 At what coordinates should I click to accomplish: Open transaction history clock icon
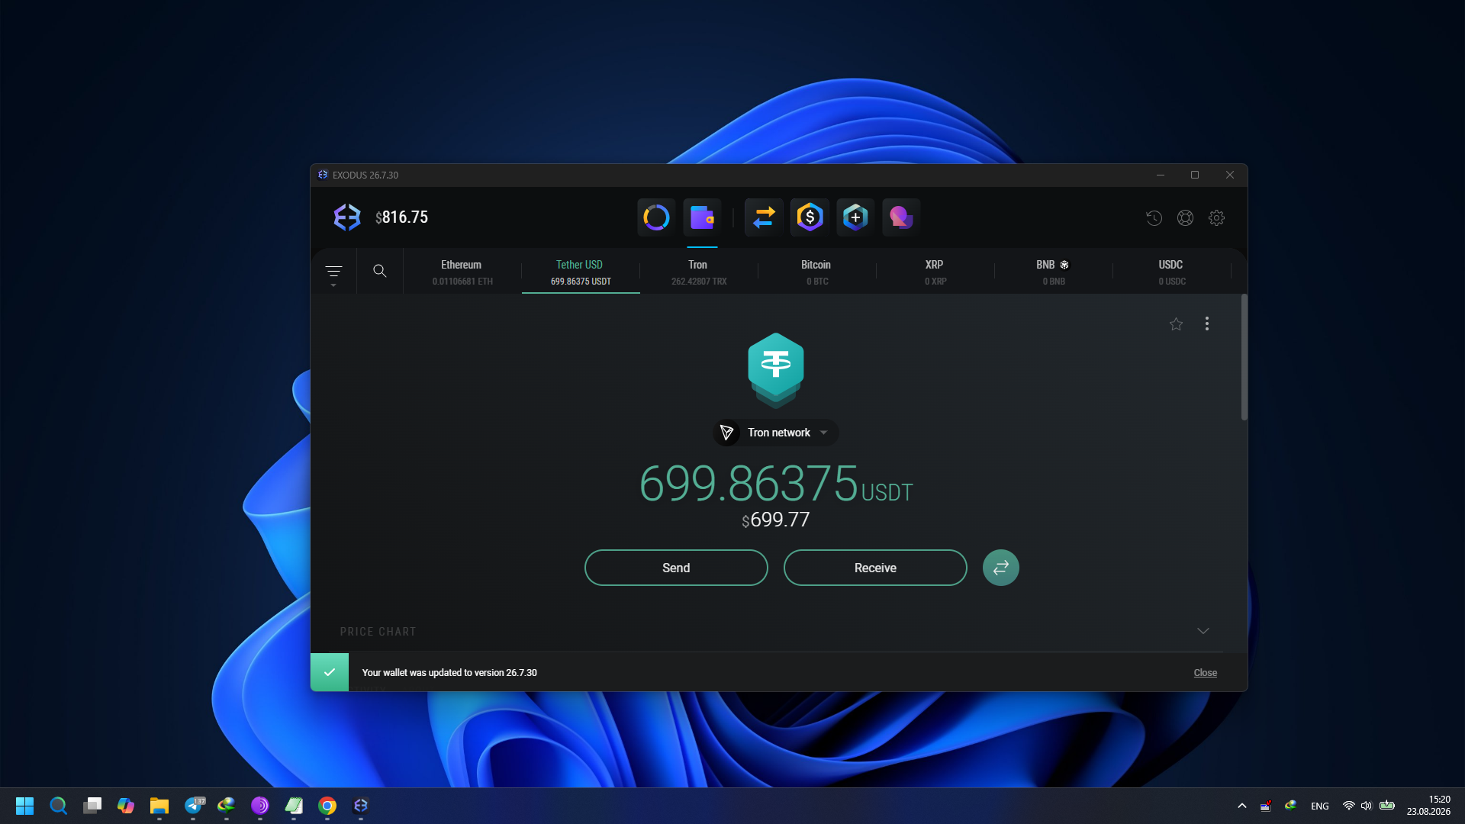[x=1154, y=218]
